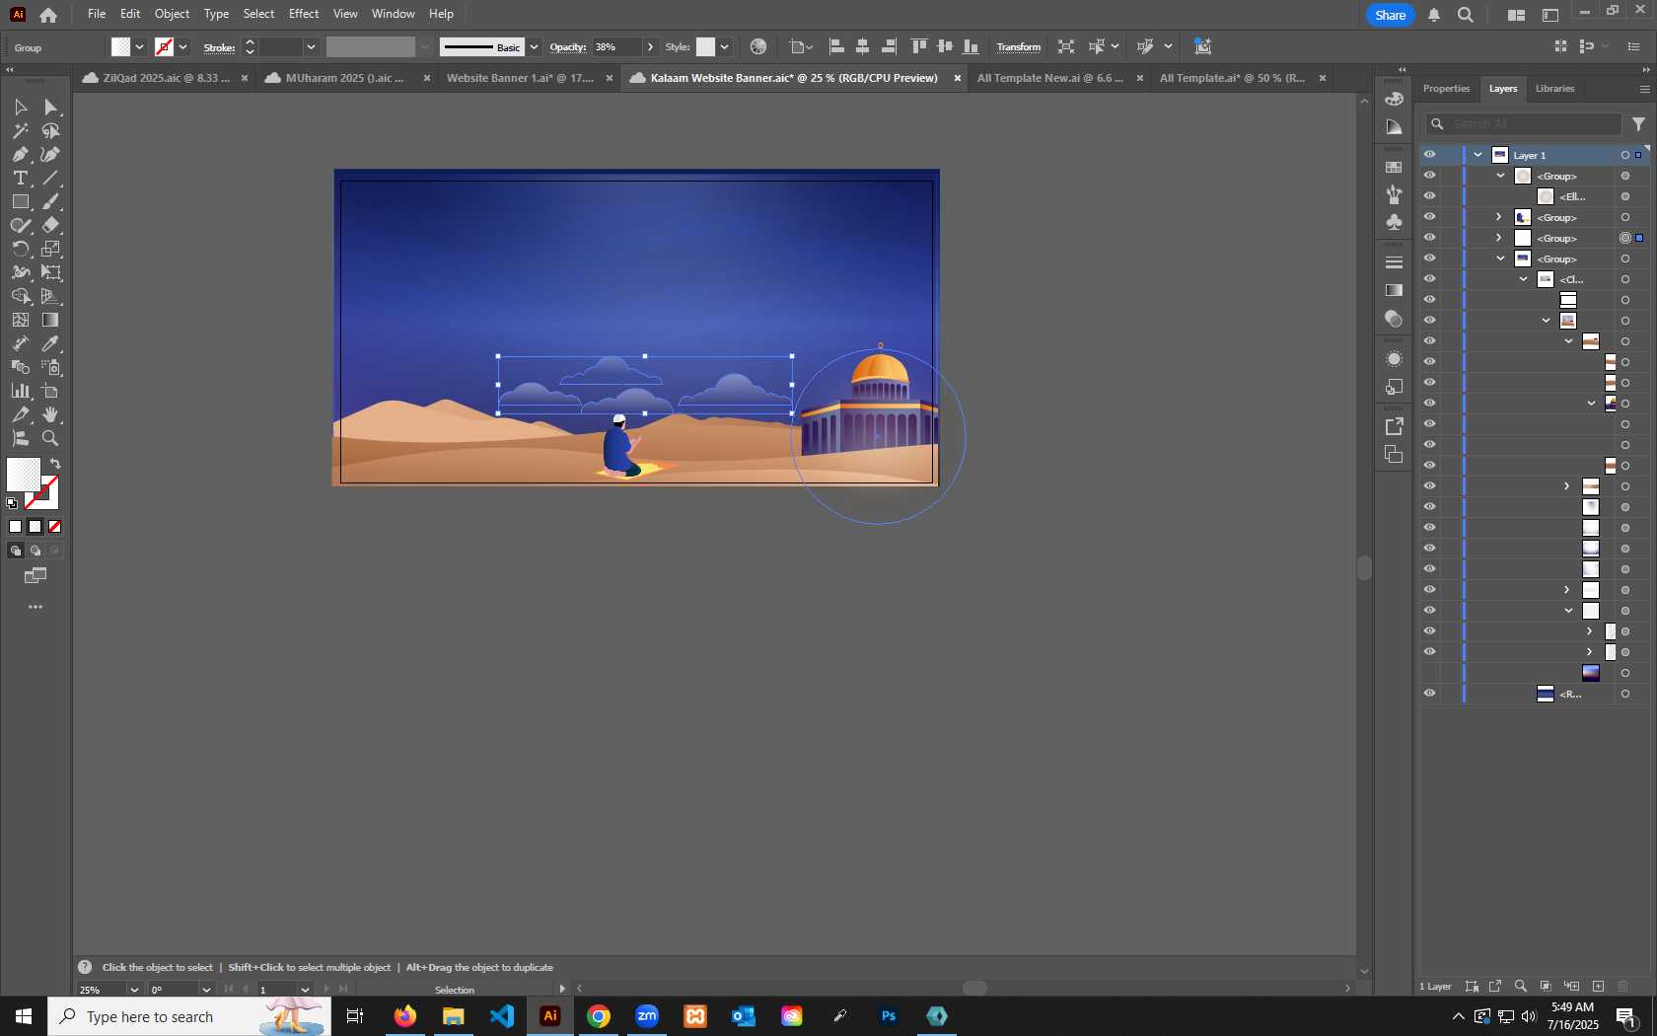Select the Rotate tool
Image resolution: width=1657 pixels, height=1036 pixels.
pos(20,249)
